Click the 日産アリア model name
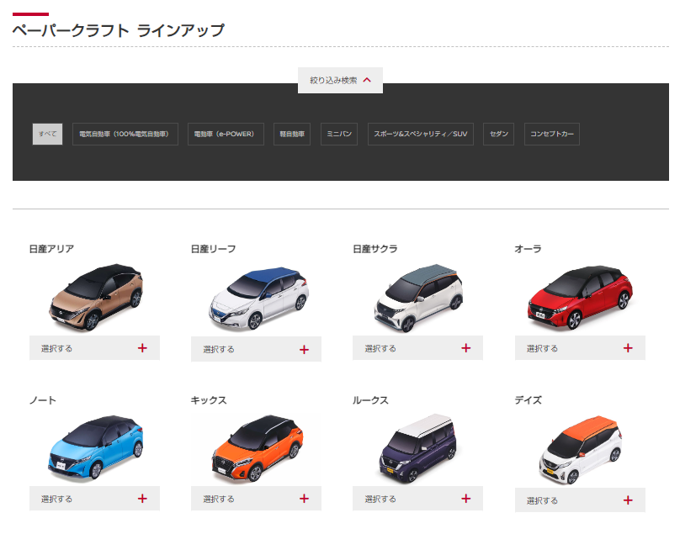Screen dimensions: 680x534 (51, 249)
